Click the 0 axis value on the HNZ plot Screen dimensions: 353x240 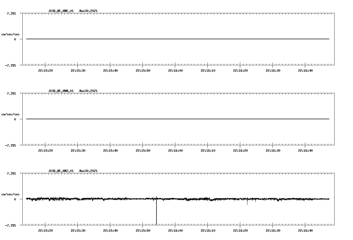point(15,199)
